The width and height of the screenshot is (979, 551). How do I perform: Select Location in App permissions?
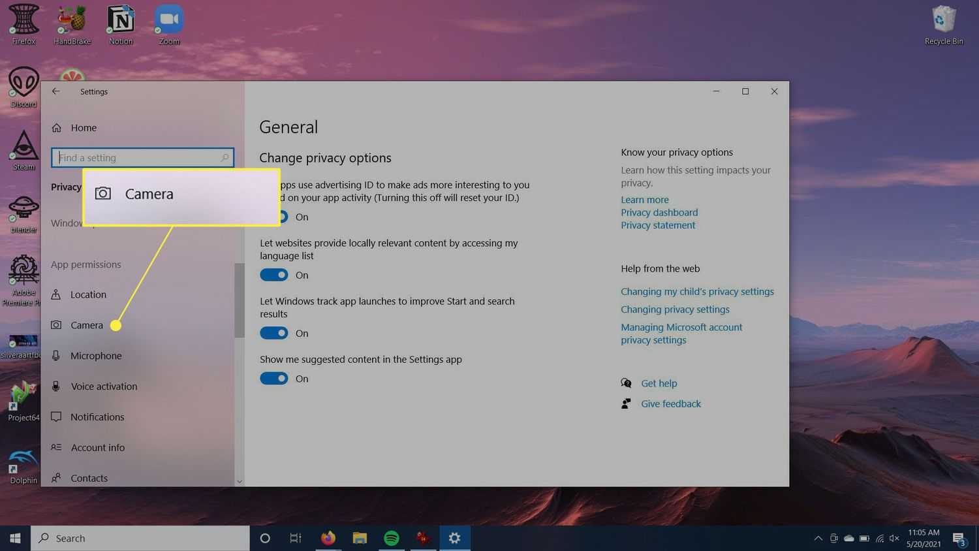(x=88, y=294)
